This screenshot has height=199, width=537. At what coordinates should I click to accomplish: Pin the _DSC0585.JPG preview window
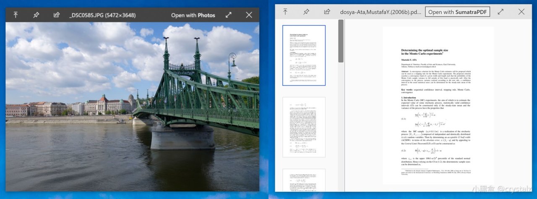pos(36,15)
